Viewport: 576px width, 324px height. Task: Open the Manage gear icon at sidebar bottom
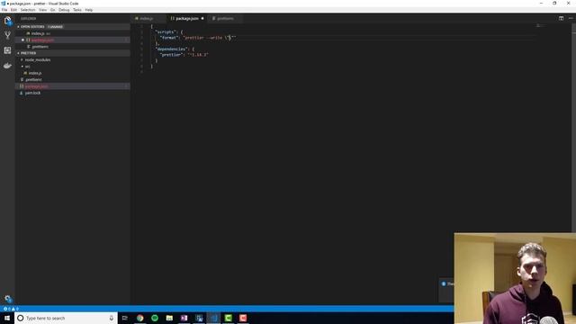point(8,299)
